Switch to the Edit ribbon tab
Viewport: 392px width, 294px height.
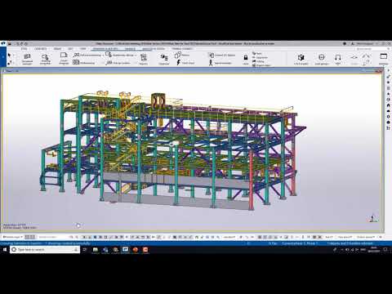click(x=70, y=48)
